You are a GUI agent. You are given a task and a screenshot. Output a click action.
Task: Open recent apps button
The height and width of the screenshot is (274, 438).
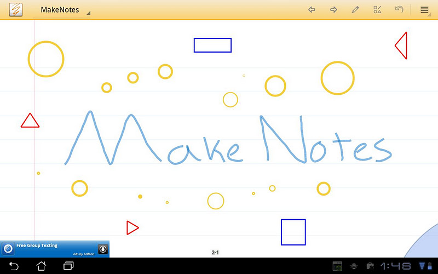click(x=68, y=266)
